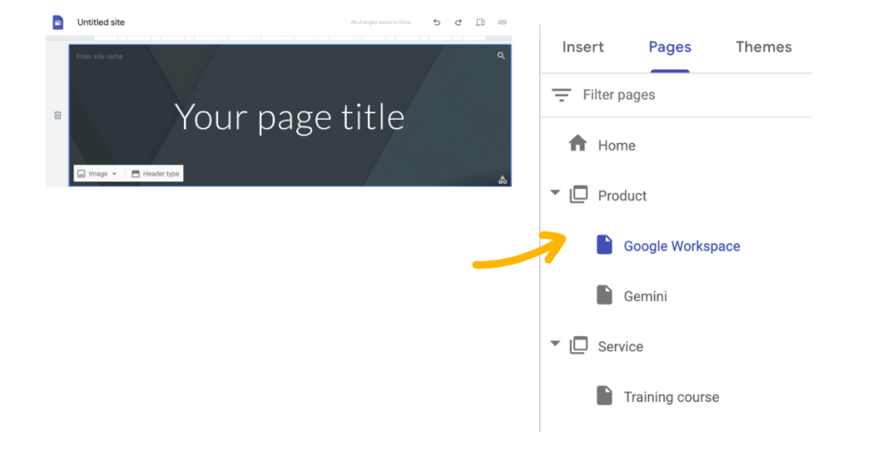Open the Gemini subpage
The image size is (872, 456).
tap(645, 296)
